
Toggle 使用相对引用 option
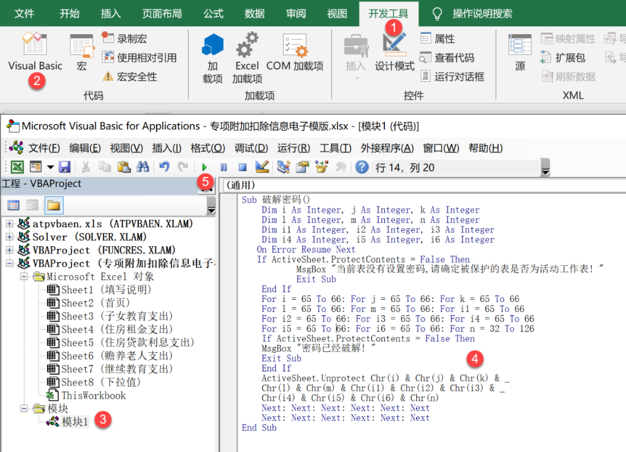pyautogui.click(x=139, y=57)
